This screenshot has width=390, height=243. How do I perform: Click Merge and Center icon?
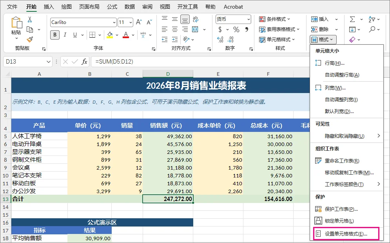pos(195,29)
